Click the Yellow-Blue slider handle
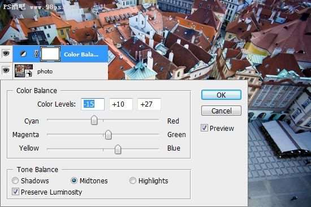 [x=118, y=149]
